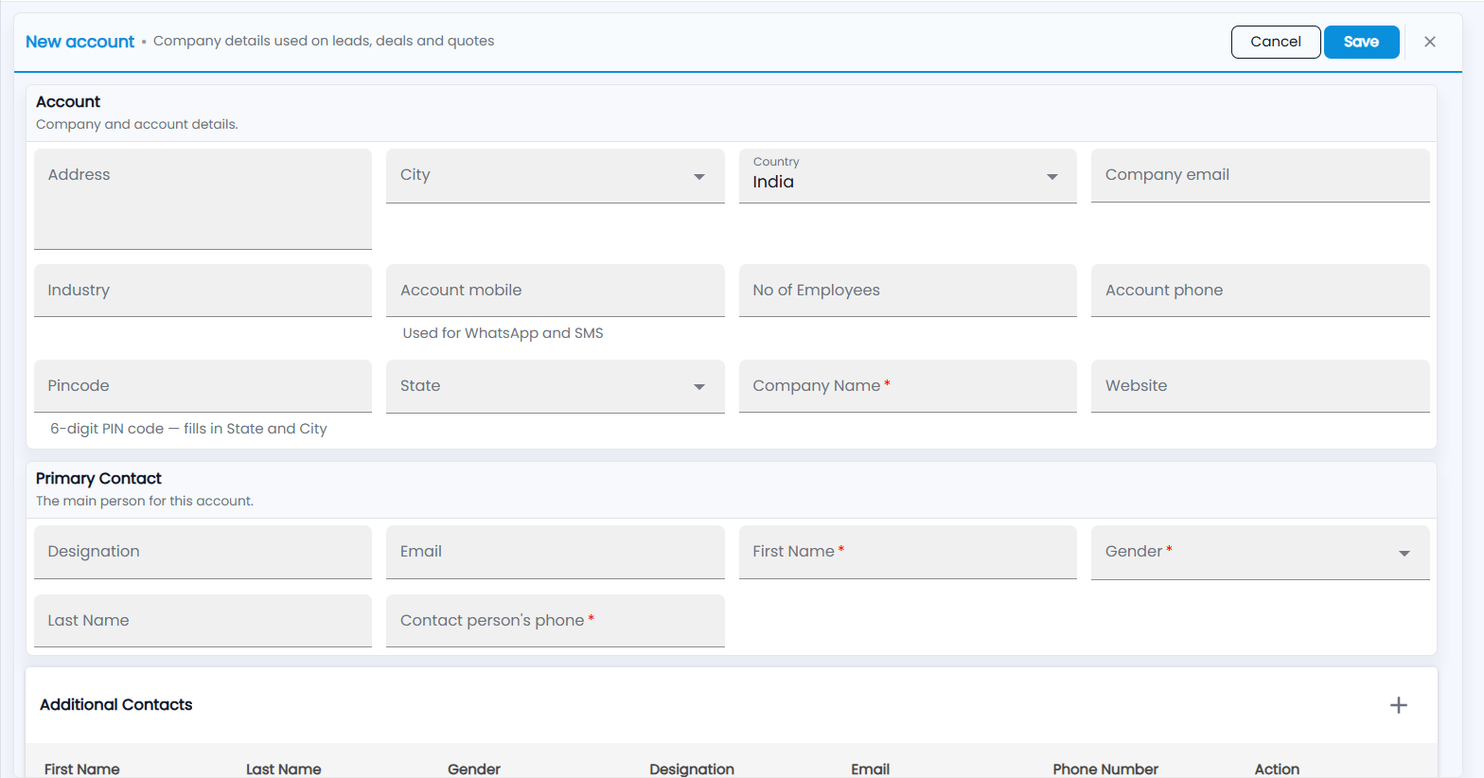Click the Contact person's phone field
Screen dimensions: 1484x778
click(x=555, y=621)
